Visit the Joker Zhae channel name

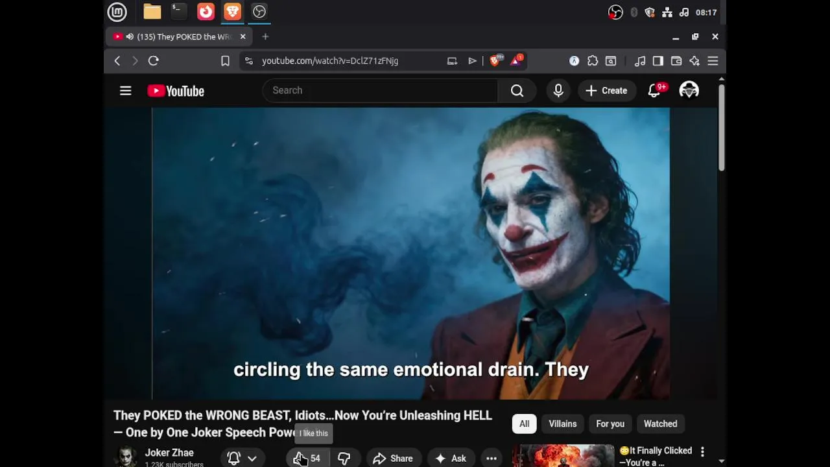169,453
